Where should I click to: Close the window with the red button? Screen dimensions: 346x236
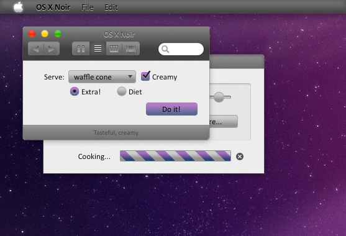(x=32, y=34)
